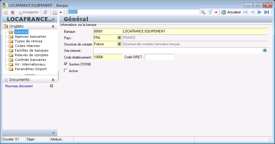This screenshot has height=144, width=275.
Task: Uncheck the Gestion CFONB checkbox
Action: pos(66,64)
